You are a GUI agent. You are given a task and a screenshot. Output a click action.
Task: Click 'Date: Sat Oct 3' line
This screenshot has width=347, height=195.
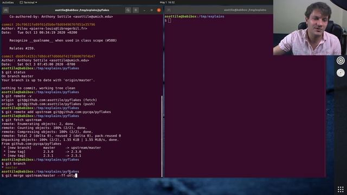pyautogui.click(x=38, y=64)
